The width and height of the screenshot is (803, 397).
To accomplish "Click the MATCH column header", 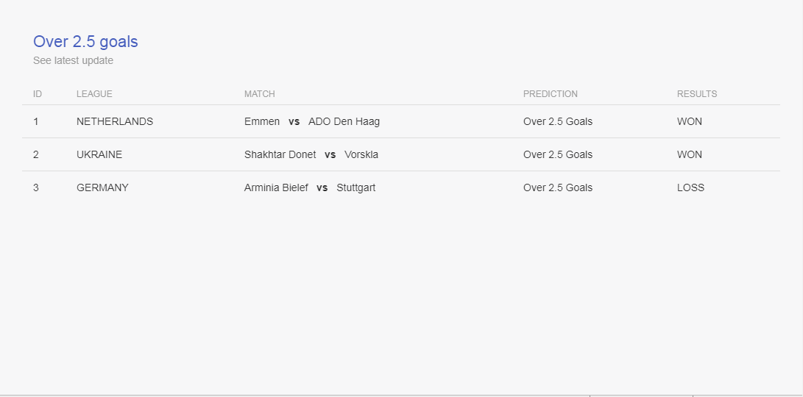I will tap(260, 94).
